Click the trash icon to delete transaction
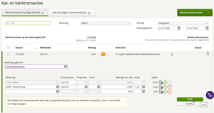The height and width of the screenshot is (113, 214). point(208,54)
